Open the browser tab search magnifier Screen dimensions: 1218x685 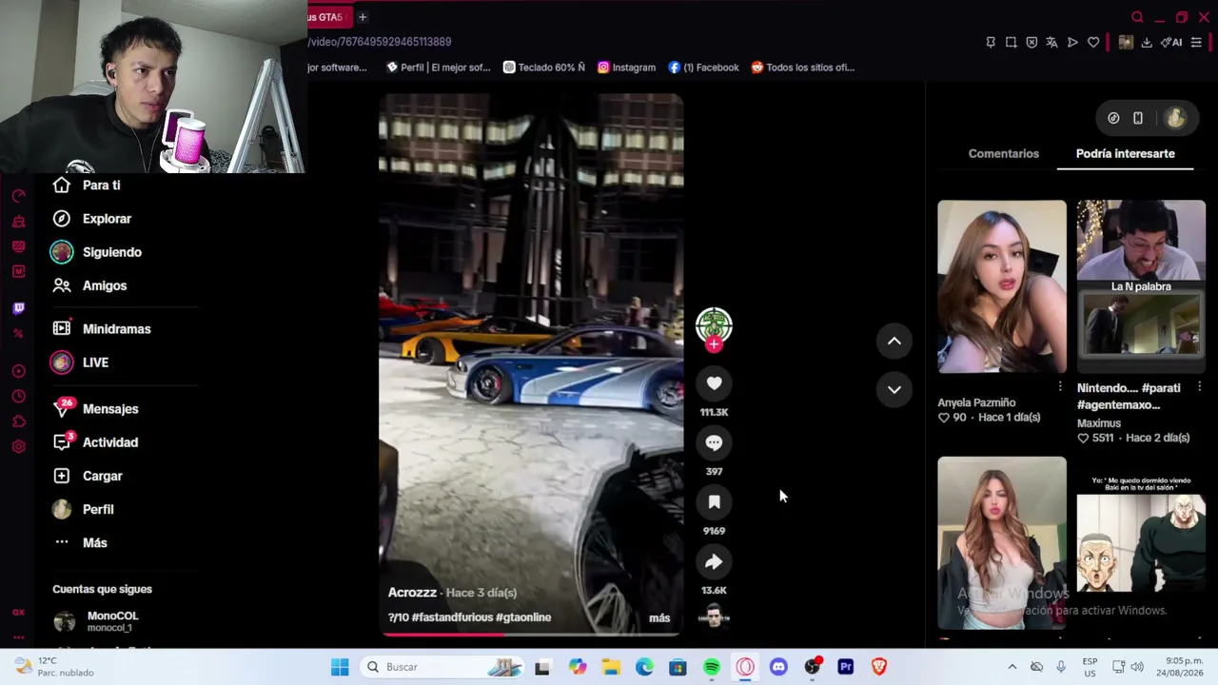click(1137, 17)
